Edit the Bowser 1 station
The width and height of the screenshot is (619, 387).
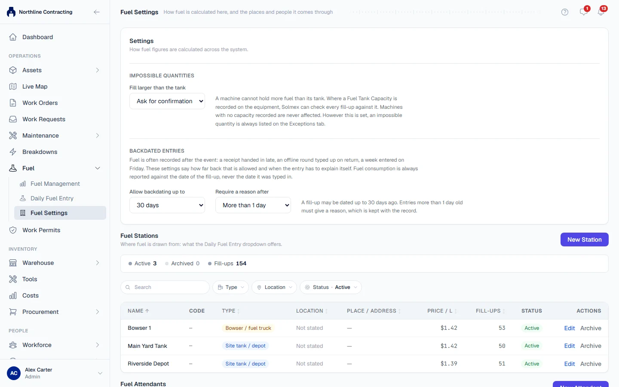click(x=570, y=328)
